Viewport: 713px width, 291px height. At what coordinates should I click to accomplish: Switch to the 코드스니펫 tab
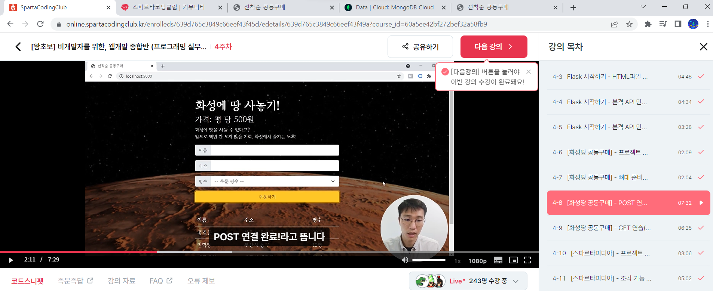pos(27,281)
